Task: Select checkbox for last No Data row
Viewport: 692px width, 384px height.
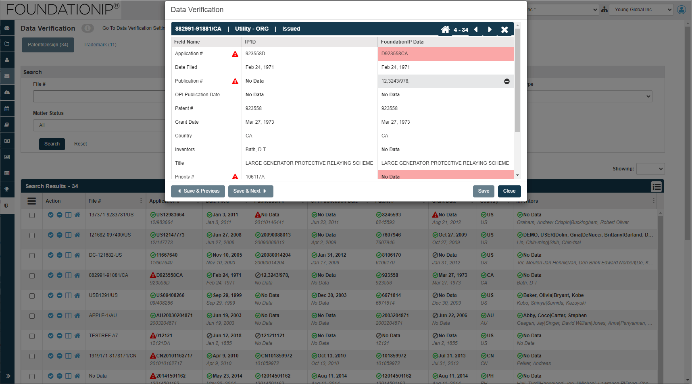Action: coord(32,377)
